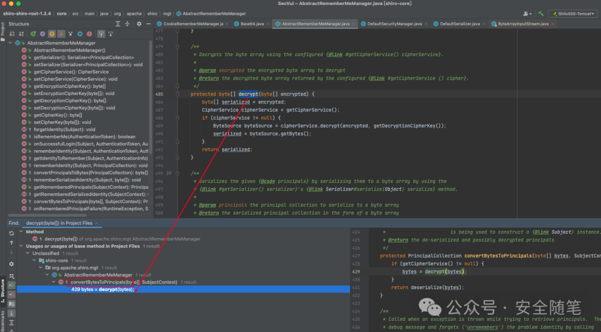Image resolution: width=601 pixels, height=332 pixels.
Task: Toggle Show Non-Public filter in Structure
Action: tap(61, 34)
